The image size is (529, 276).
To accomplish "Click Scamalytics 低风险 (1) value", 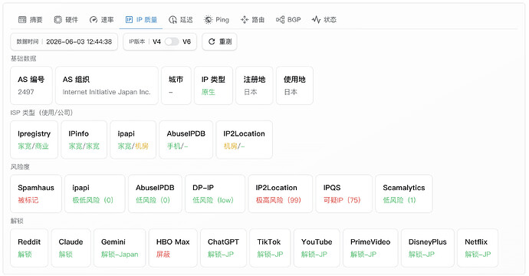I will (399, 200).
